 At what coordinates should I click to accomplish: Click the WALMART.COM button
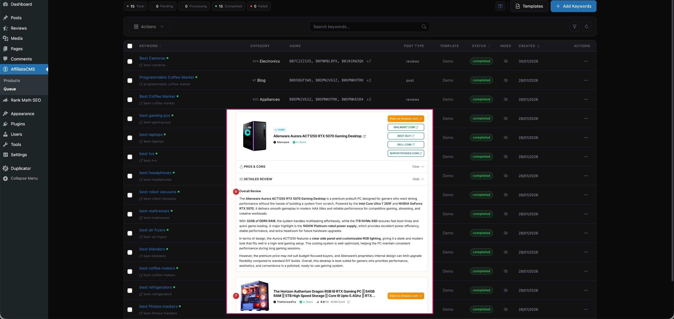[406, 127]
